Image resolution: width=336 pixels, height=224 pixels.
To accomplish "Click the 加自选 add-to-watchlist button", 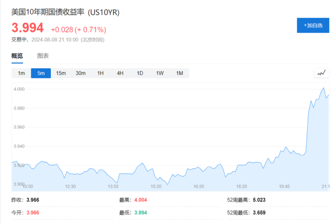I will tap(313, 25).
